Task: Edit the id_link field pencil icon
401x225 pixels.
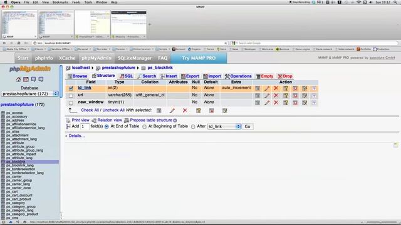Action: [267, 88]
